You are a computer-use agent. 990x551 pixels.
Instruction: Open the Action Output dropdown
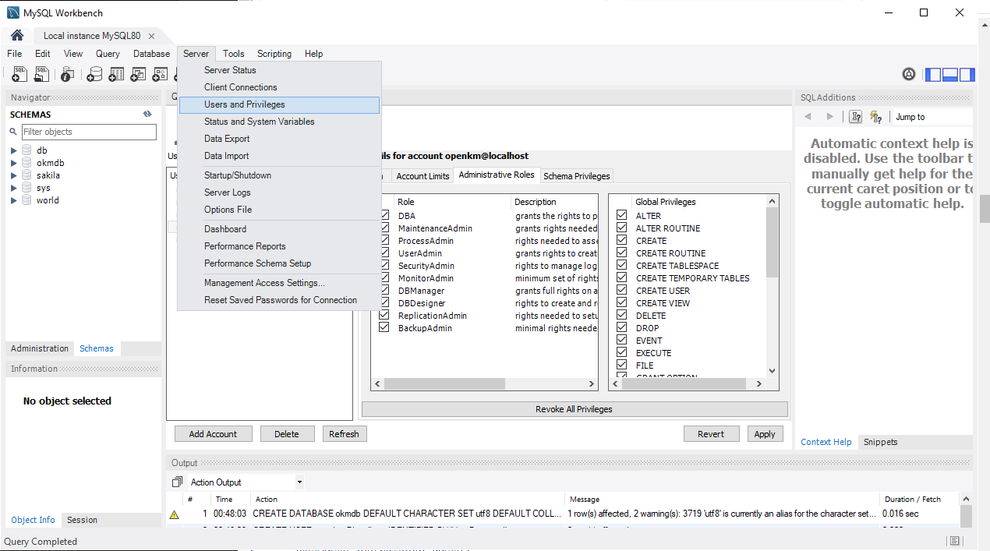point(299,482)
